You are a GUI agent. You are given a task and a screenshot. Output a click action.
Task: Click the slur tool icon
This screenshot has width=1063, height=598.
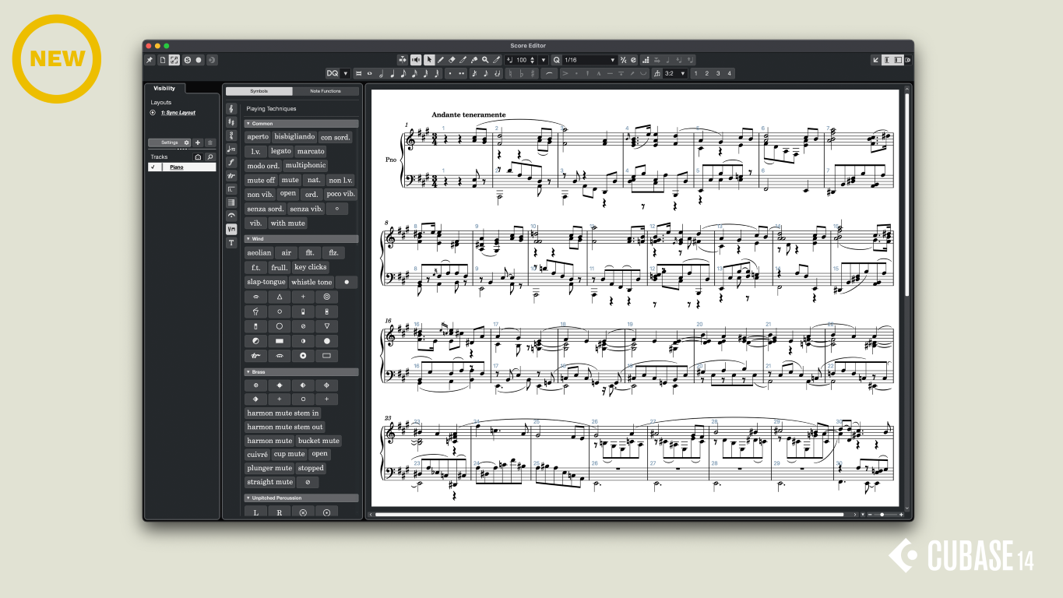pos(550,73)
